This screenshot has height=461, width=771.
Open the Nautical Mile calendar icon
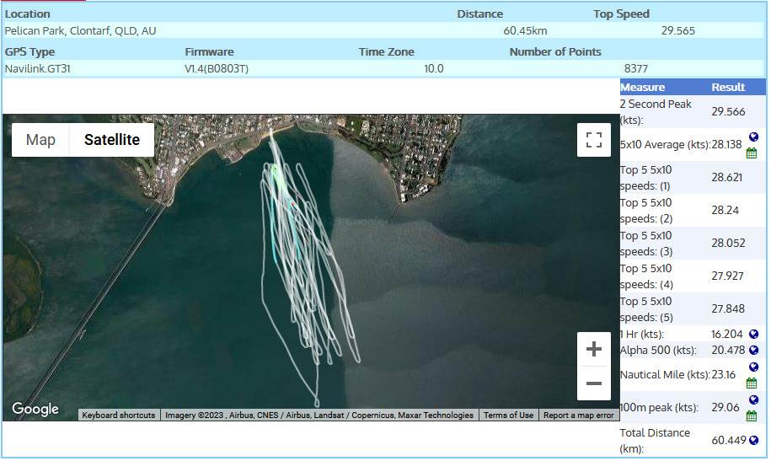click(751, 383)
